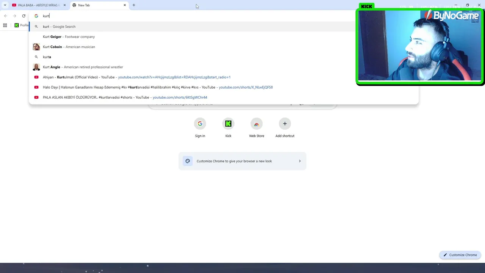Viewport: 485px width, 273px height.
Task: Click the youtube.com/shorts/X_NLwEjQFS8 URL text
Action: pyautogui.click(x=246, y=88)
